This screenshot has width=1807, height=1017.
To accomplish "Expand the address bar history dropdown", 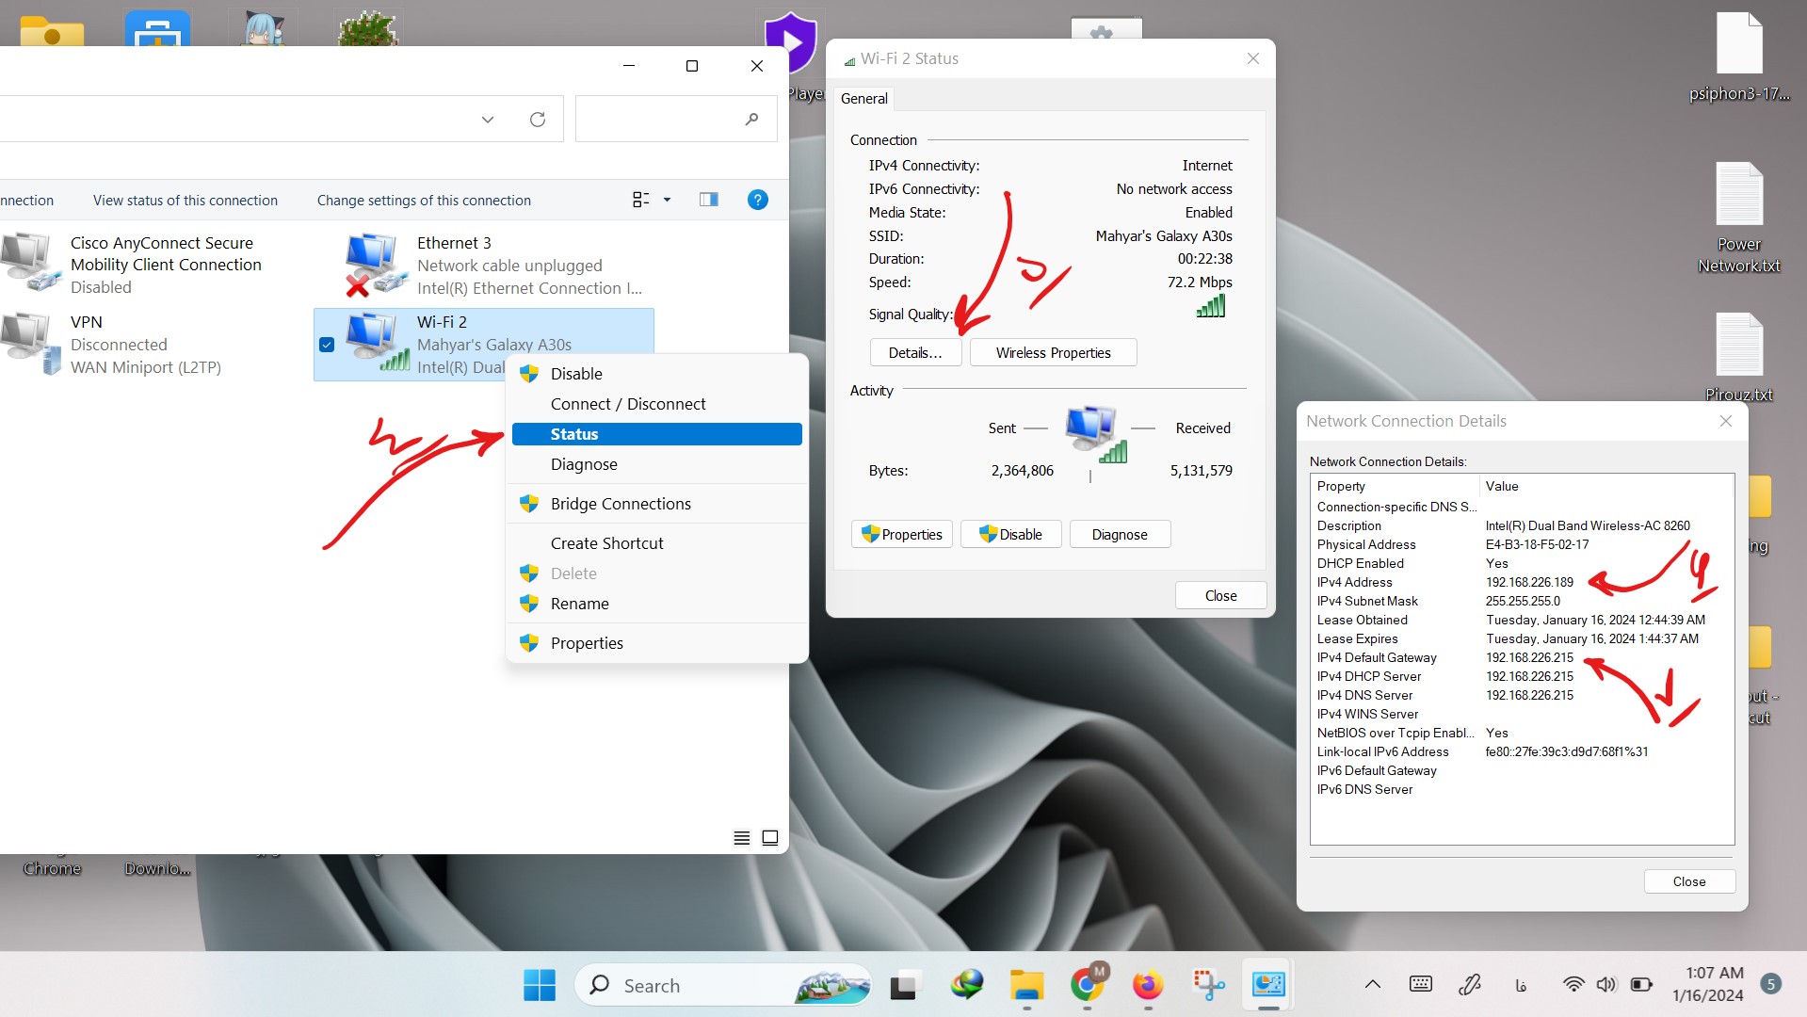I will tap(488, 120).
